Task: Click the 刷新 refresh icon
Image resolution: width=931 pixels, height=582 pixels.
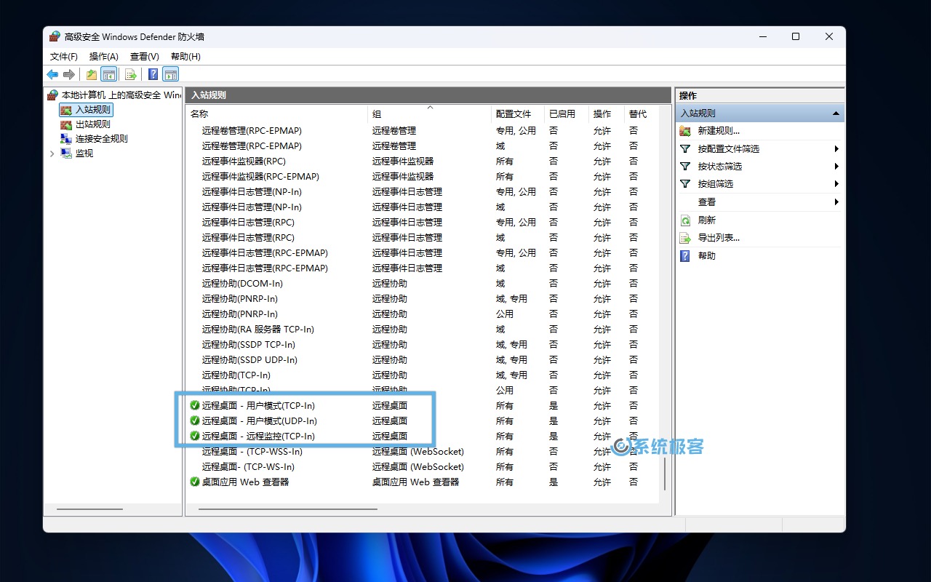Action: [685, 220]
